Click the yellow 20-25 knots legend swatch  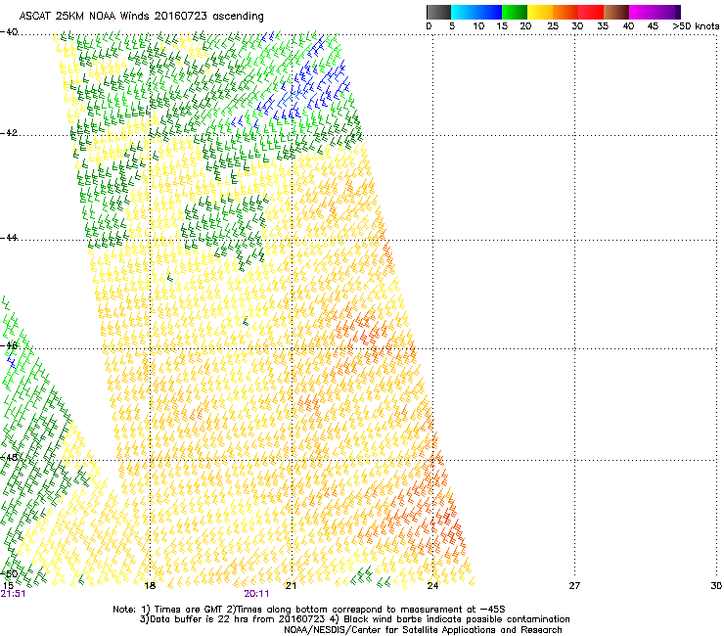point(540,12)
